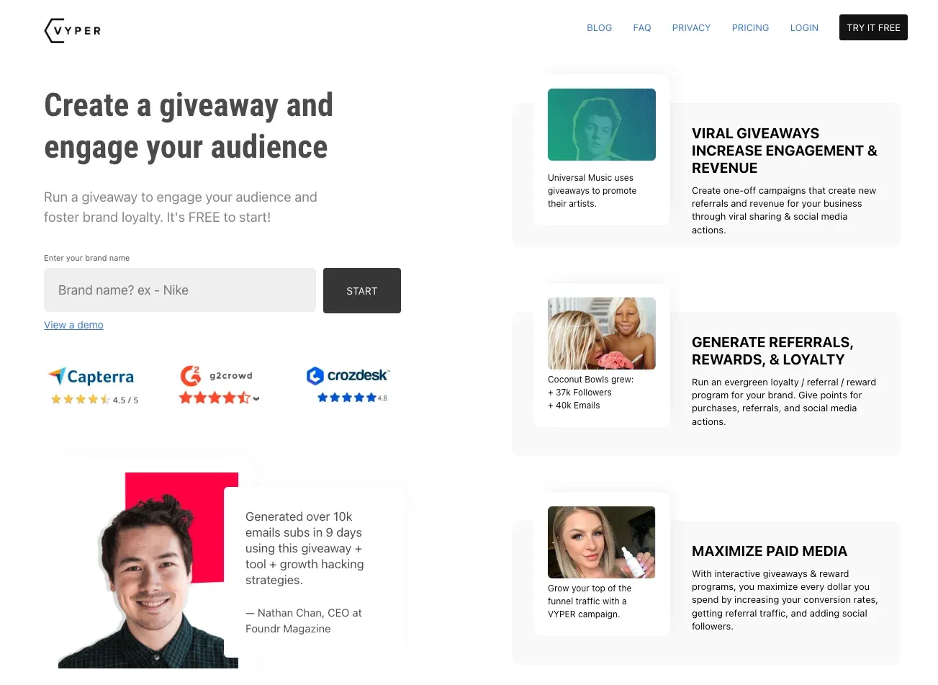Click the Viral Giveaways Increase Engagement heading
Screen dimensions: 938x685
pyautogui.click(x=785, y=151)
